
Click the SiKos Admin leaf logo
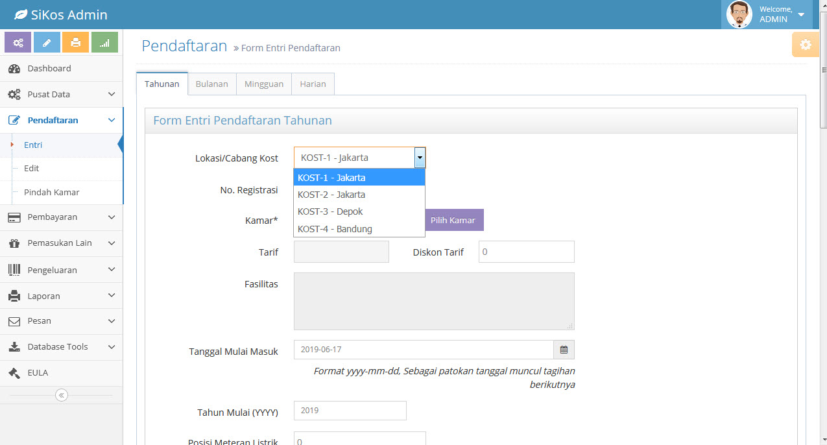[21, 14]
